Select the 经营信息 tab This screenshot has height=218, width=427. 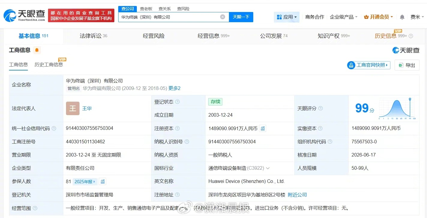pos(214,36)
